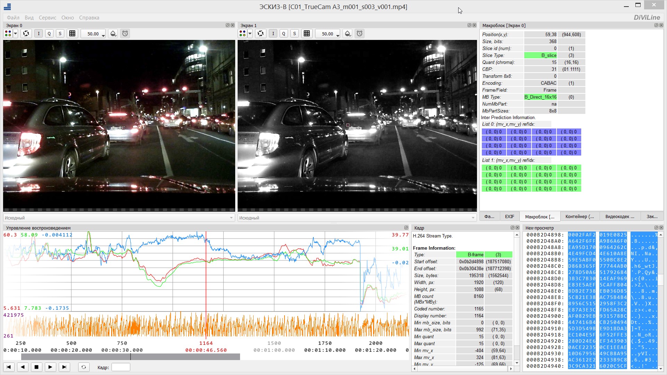Click the rotate arrows icon in Экран 0

(x=26, y=34)
